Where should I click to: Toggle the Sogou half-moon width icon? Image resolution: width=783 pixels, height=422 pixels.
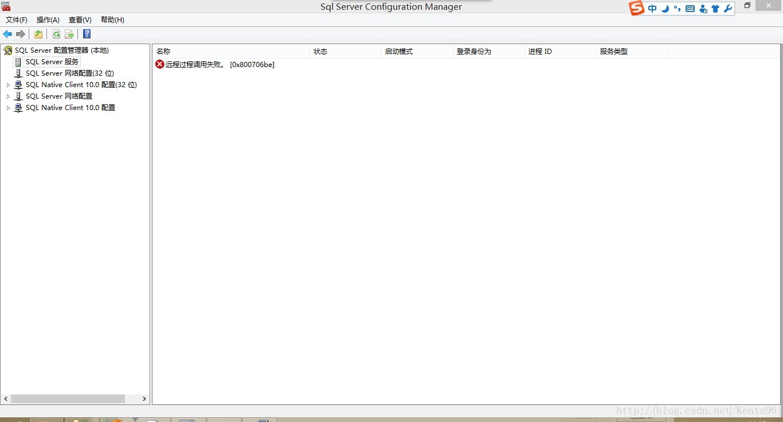pyautogui.click(x=665, y=9)
